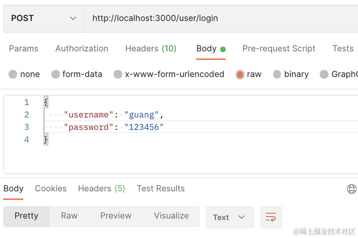This screenshot has height=238, width=358.
Task: Switch to Preview response view
Action: pyautogui.click(x=116, y=216)
